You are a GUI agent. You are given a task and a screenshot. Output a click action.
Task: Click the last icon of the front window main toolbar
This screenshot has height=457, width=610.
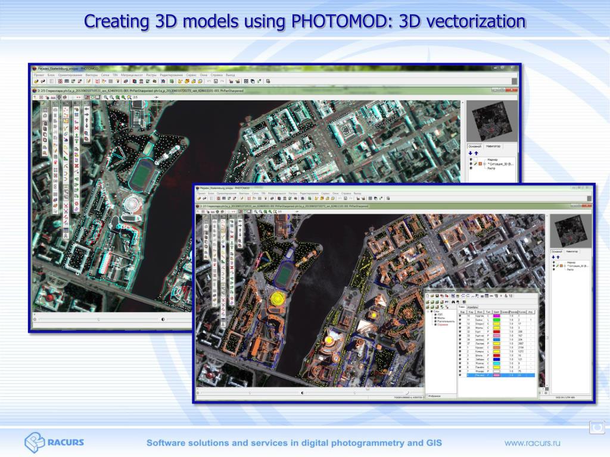coord(388,198)
